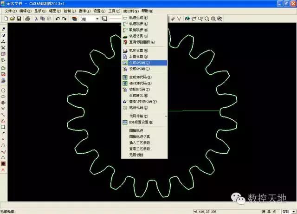The image size is (297, 214).
Task: Open the 文件 menu
Action: coord(11,11)
